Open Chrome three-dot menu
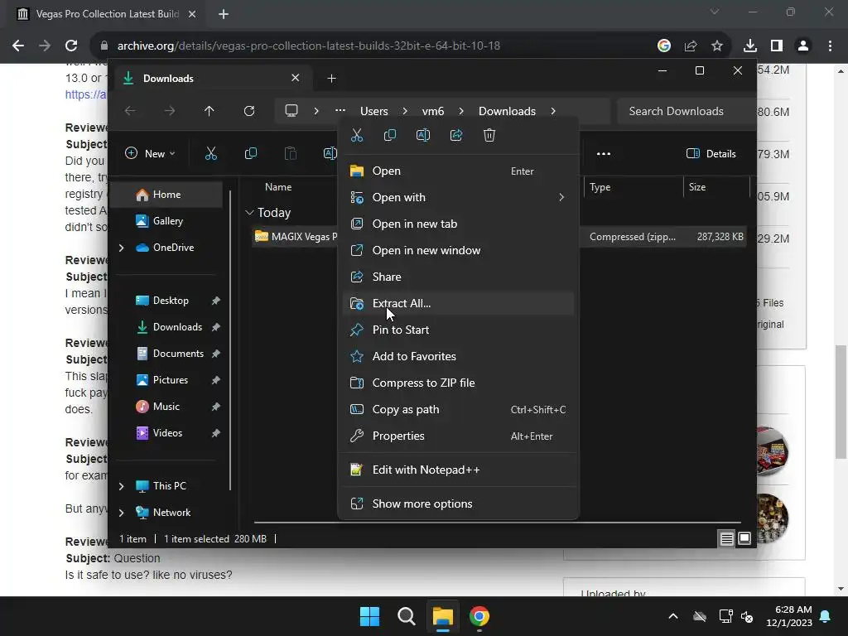 [830, 46]
